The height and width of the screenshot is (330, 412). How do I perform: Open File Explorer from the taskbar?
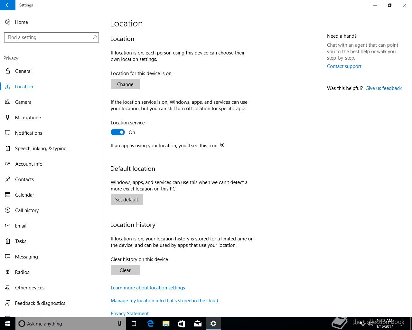pos(166,324)
